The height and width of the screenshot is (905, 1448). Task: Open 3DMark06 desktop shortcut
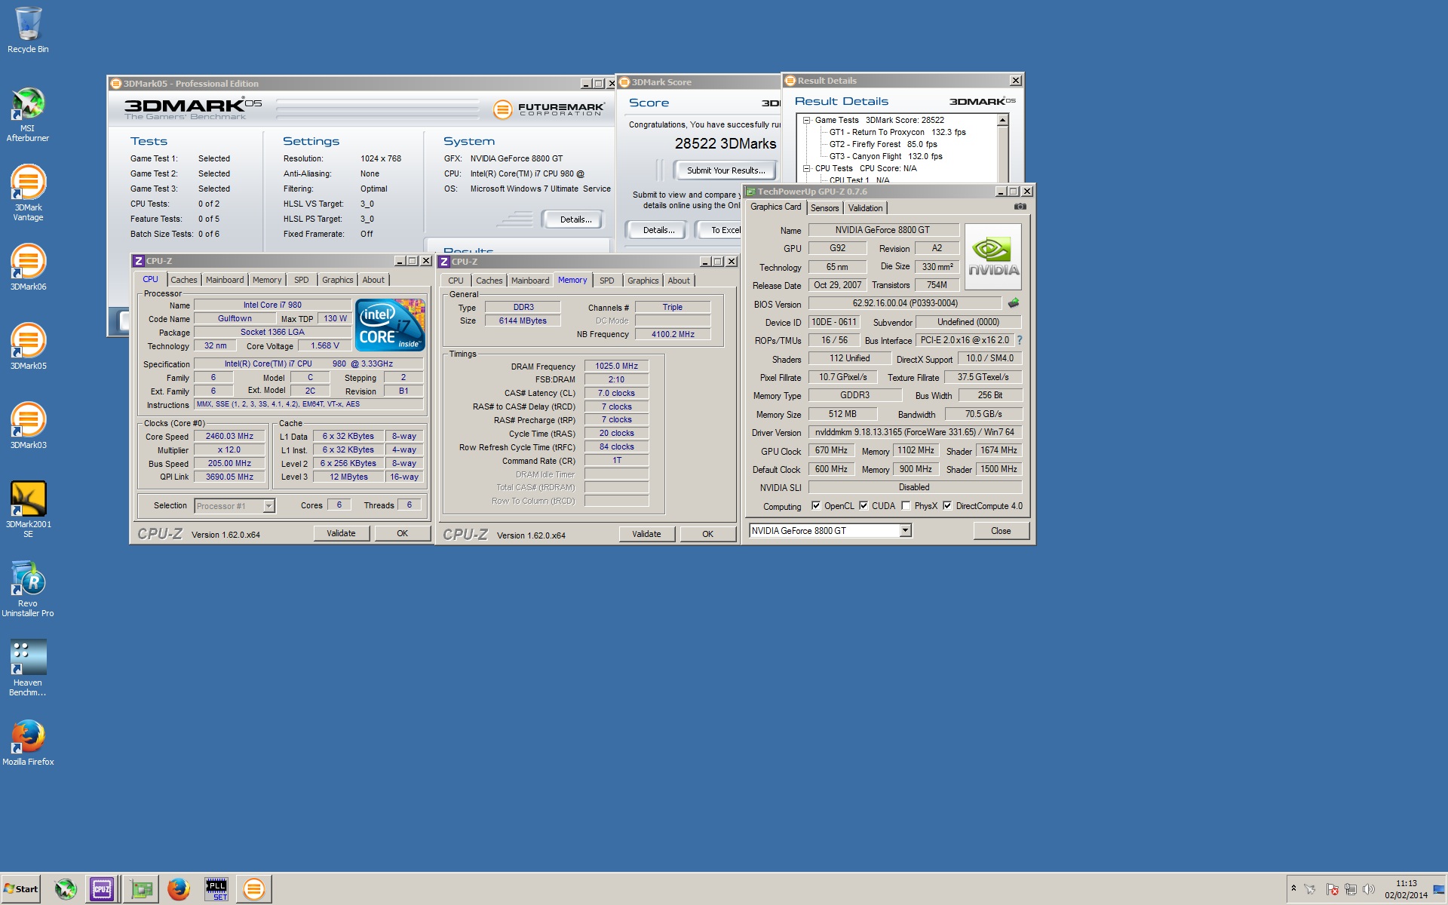[x=28, y=268]
